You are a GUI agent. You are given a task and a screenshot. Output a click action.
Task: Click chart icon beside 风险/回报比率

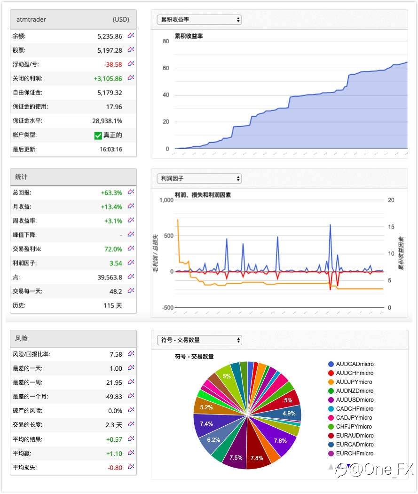click(x=131, y=353)
